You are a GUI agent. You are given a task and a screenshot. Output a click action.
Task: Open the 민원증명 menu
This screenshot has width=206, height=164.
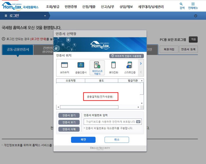pos(71,7)
